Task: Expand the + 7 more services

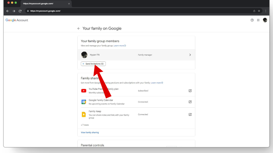Action: [x=85, y=125]
